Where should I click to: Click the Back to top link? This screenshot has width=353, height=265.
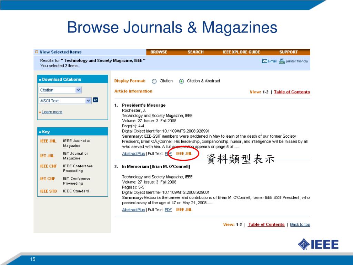pos(300,224)
